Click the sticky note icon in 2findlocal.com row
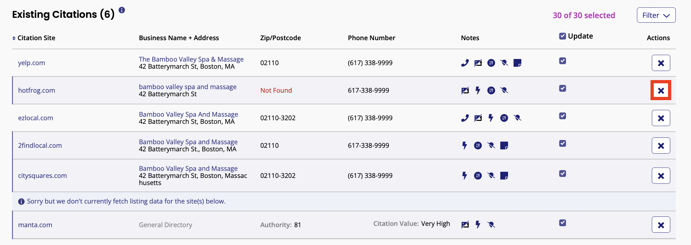 click(x=504, y=146)
